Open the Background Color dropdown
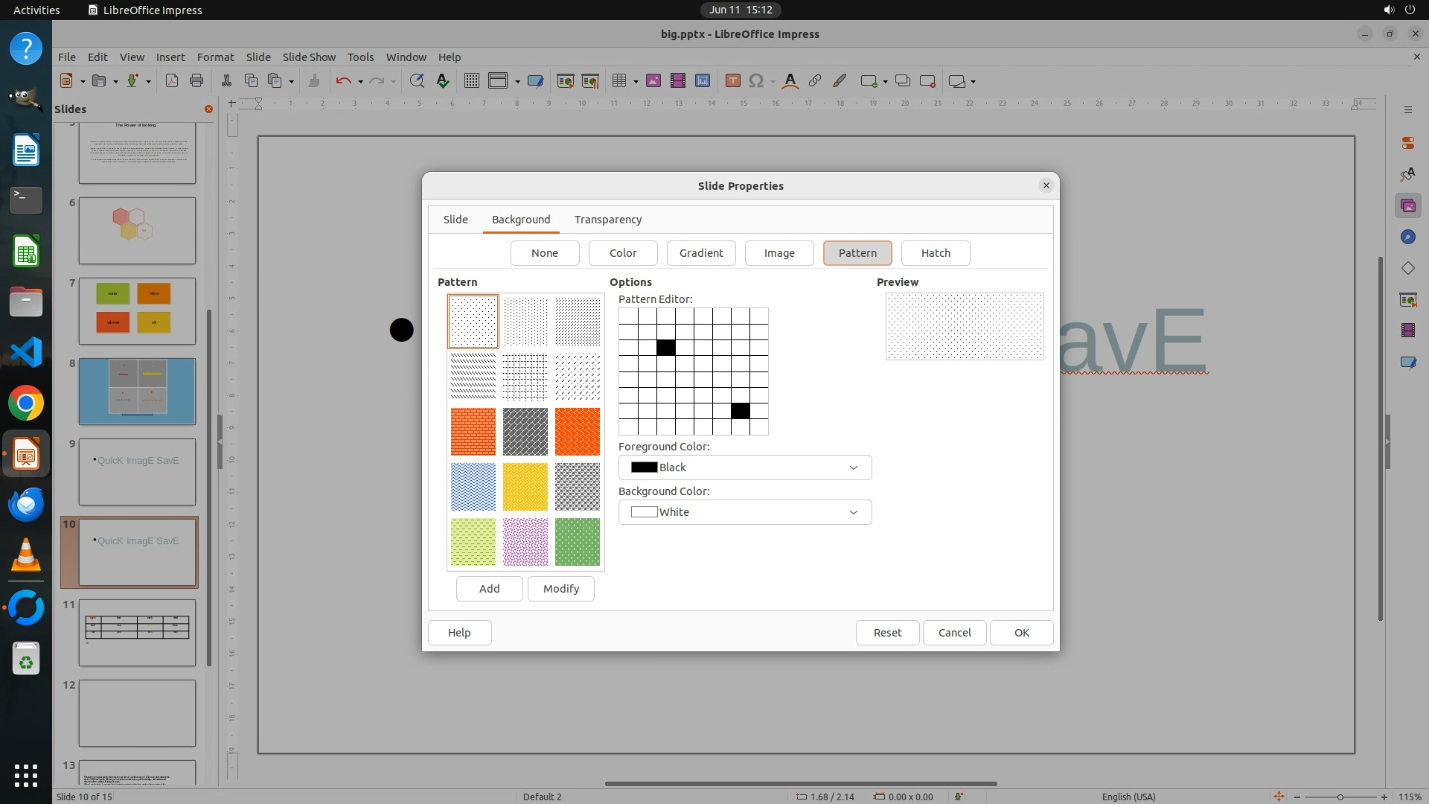The image size is (1429, 804). (x=744, y=512)
